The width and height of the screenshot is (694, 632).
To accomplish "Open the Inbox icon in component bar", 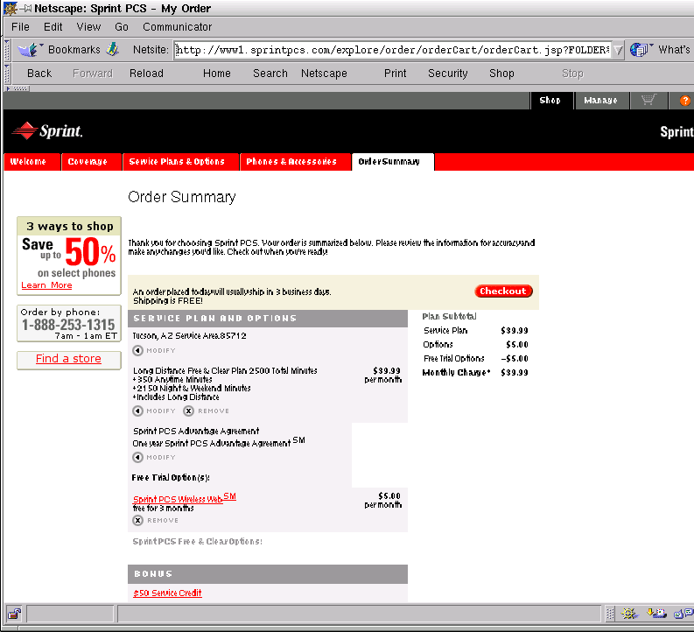I will click(656, 614).
